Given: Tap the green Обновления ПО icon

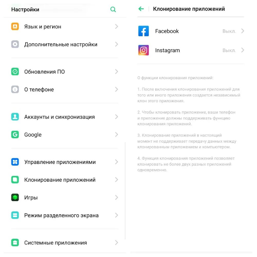Looking at the screenshot, I should [x=15, y=72].
